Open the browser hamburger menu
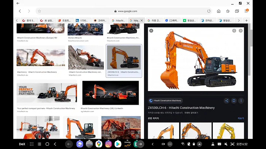The height and width of the screenshot is (149, 266). coord(246,11)
